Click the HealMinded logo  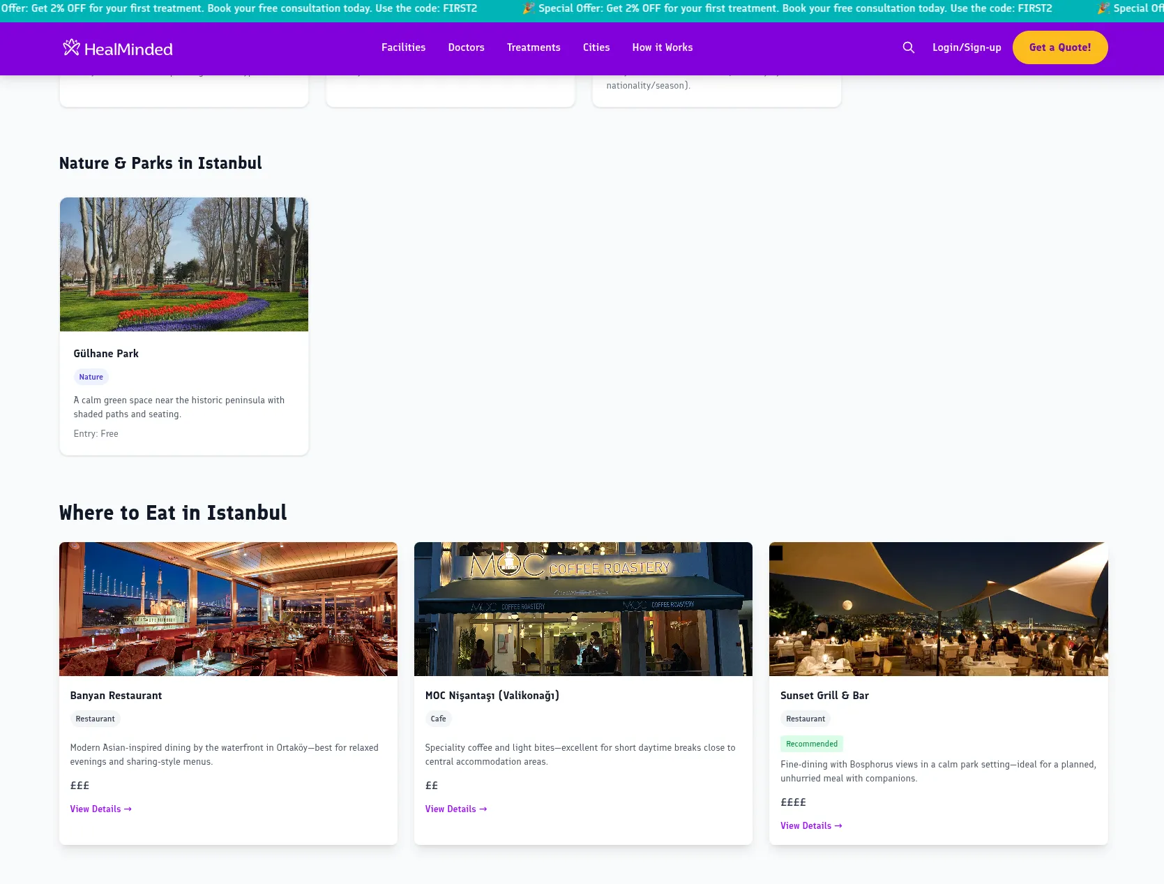pos(117,48)
